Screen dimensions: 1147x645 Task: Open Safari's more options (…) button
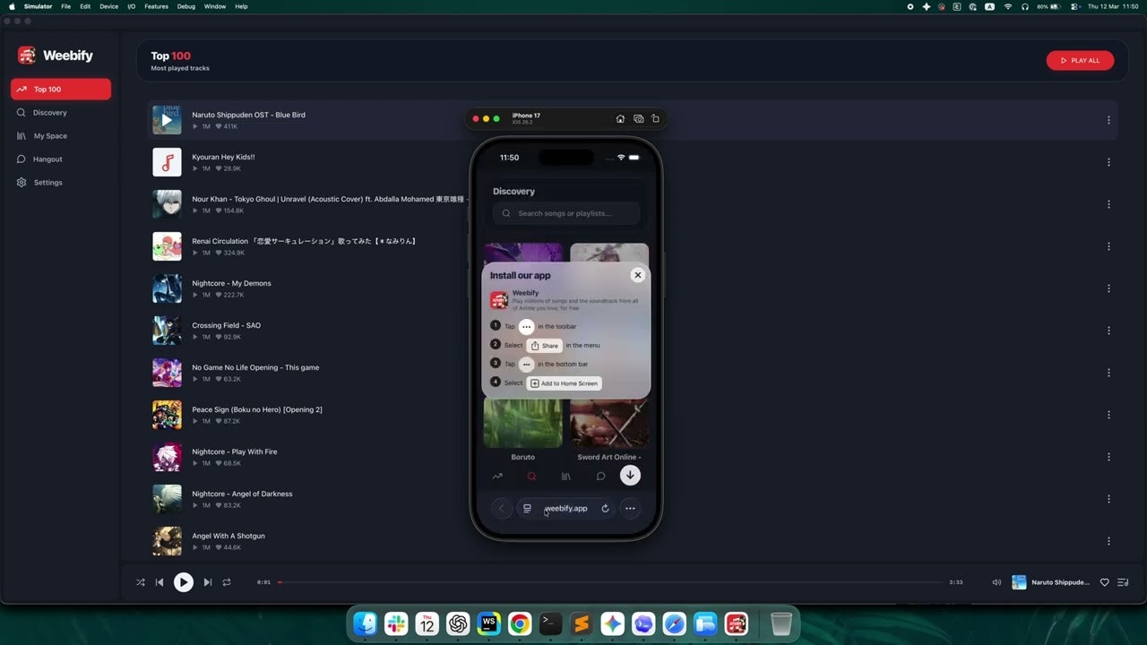click(630, 509)
